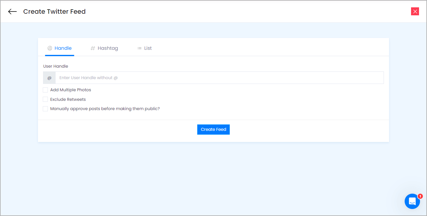Screen dimensions: 427x216
Task: Switch to the List tab
Action: click(x=145, y=48)
